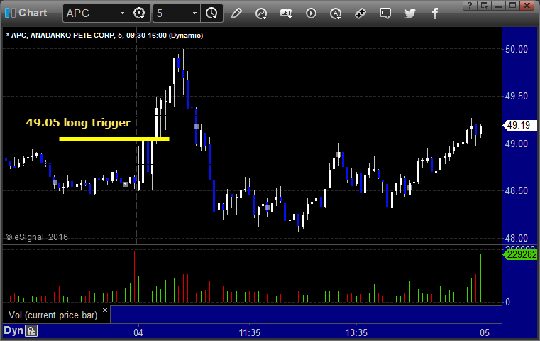Click the Chart title text
This screenshot has width=540, height=341.
tap(33, 13)
